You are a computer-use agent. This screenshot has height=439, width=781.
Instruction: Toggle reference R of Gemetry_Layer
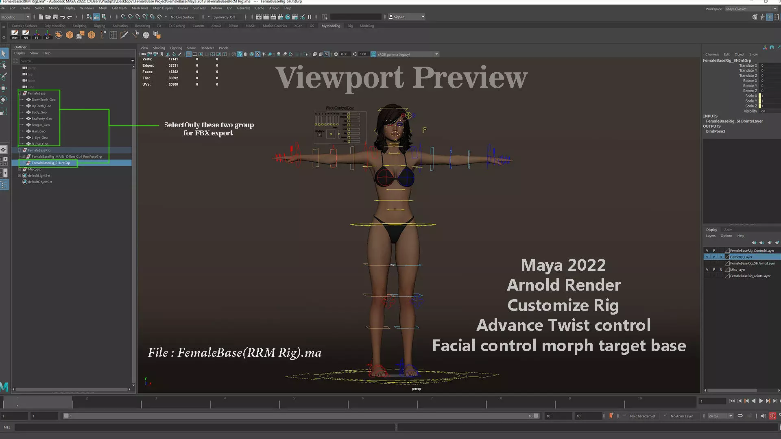721,257
